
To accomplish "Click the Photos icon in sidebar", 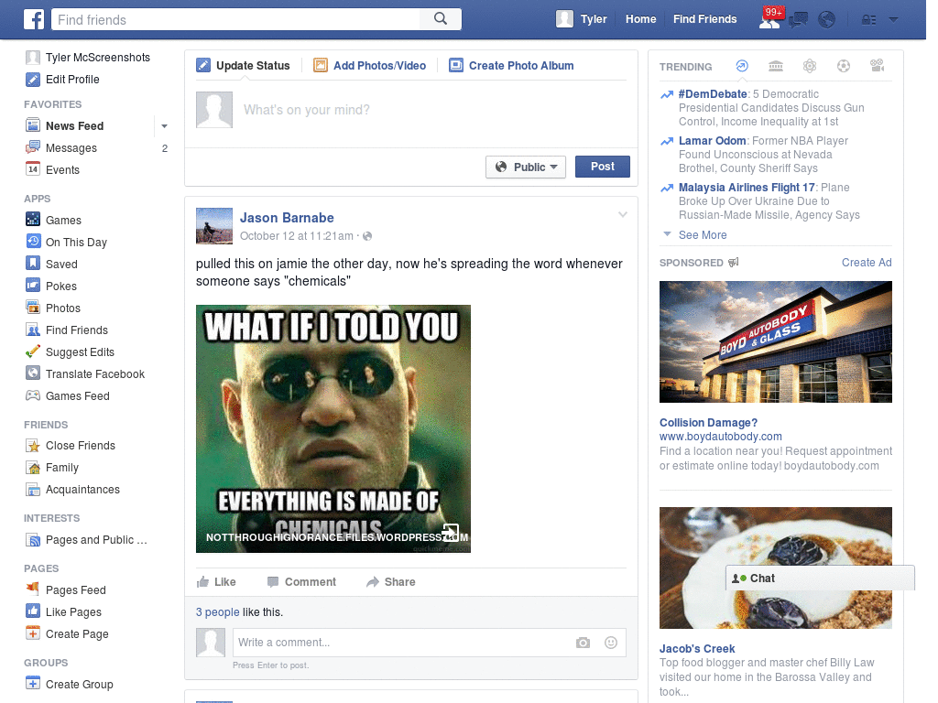I will click(33, 308).
